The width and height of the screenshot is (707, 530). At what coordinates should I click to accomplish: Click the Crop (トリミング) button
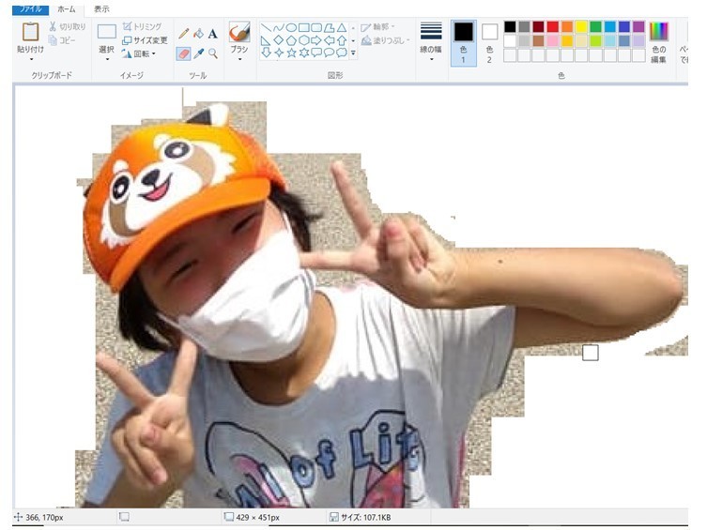pyautogui.click(x=142, y=26)
